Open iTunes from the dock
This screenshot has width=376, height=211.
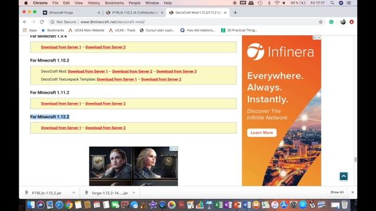(274, 205)
